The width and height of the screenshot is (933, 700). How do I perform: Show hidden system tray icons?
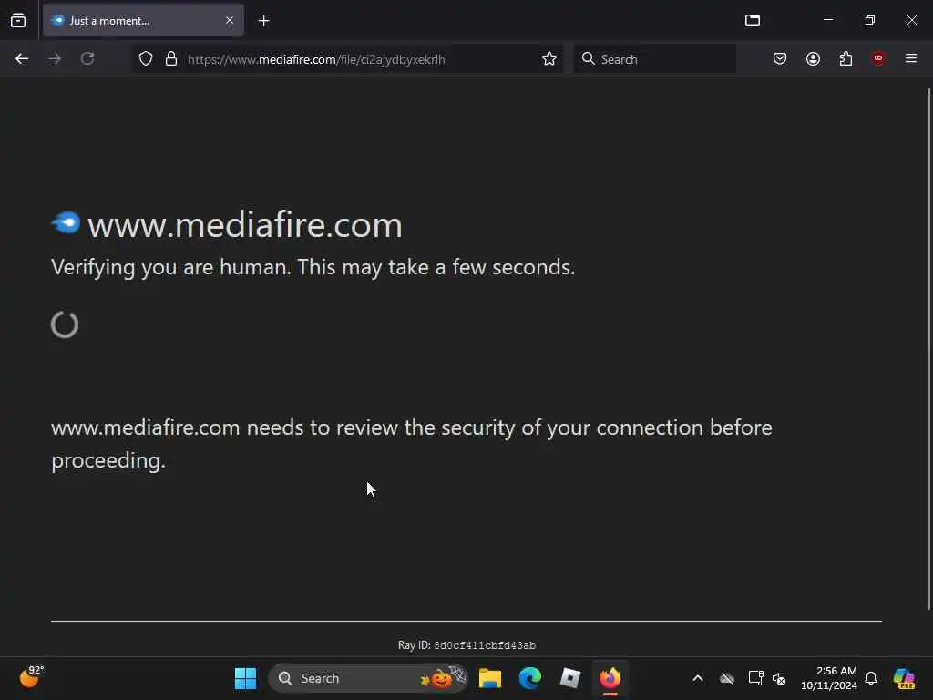(698, 678)
